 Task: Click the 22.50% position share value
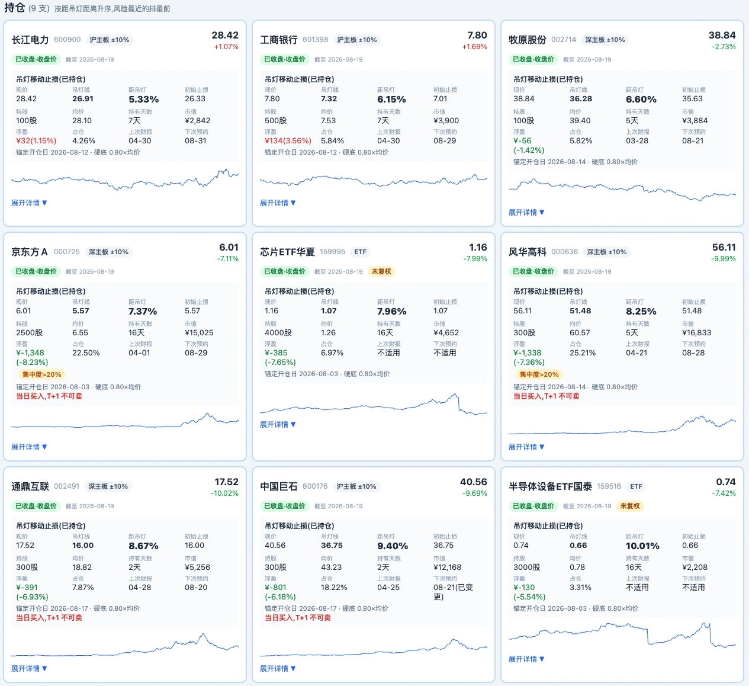tap(86, 353)
